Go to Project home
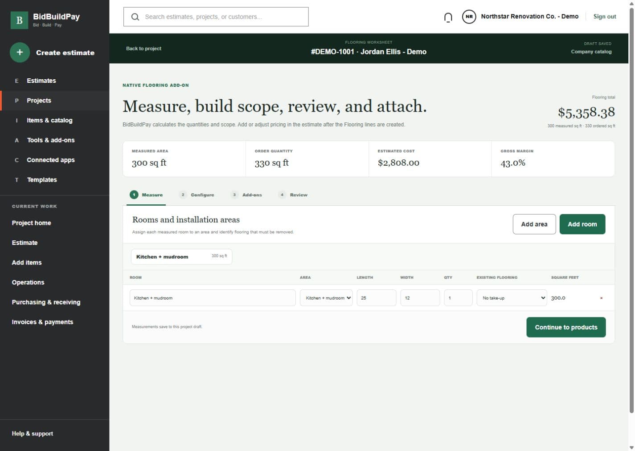The height and width of the screenshot is (451, 635). (x=31, y=223)
